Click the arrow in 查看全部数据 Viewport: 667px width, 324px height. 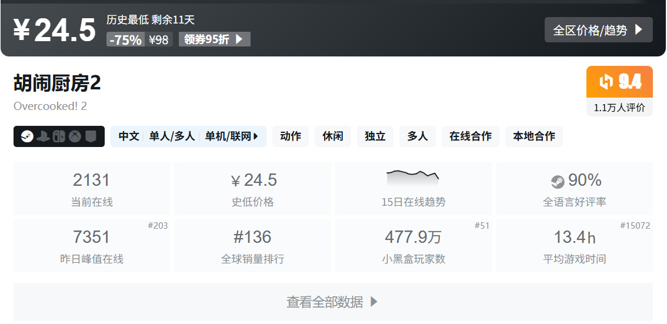point(373,302)
